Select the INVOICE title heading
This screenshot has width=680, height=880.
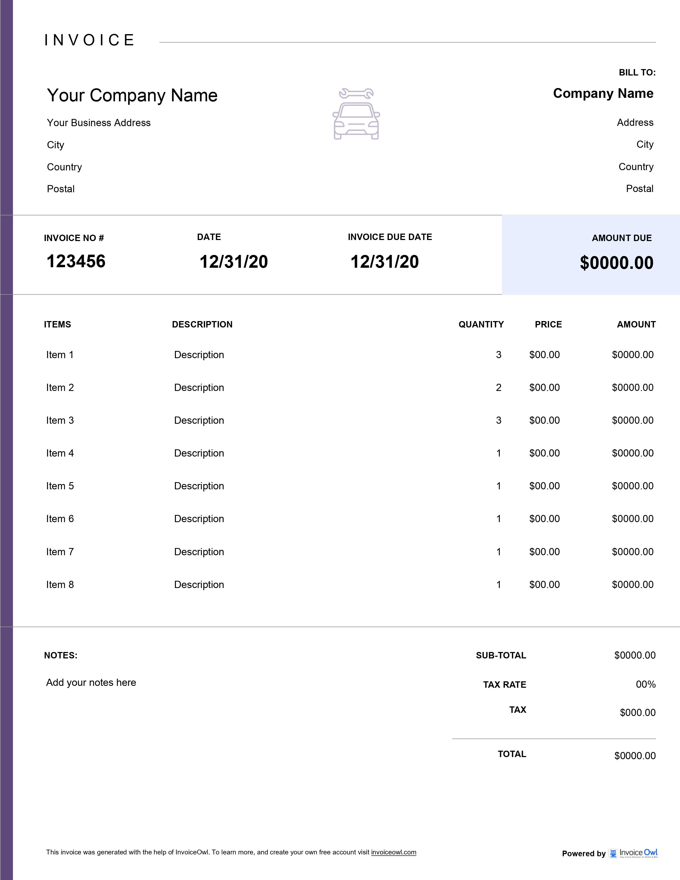[x=89, y=39]
